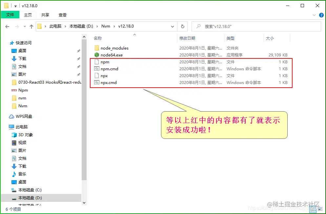
Task: Click inside the search v12.18.0 box
Action: [256, 26]
